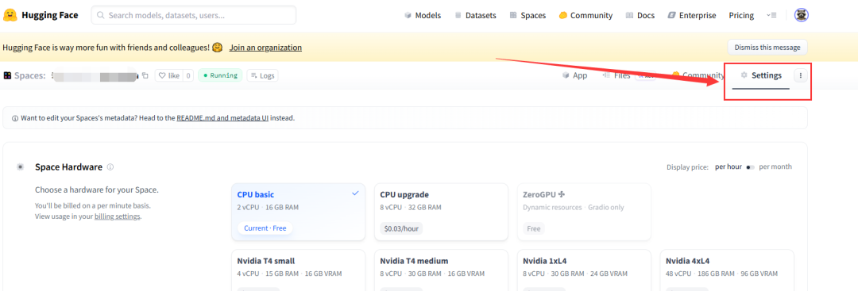Click the Space Hardware info icon
The image size is (858, 291).
(110, 167)
